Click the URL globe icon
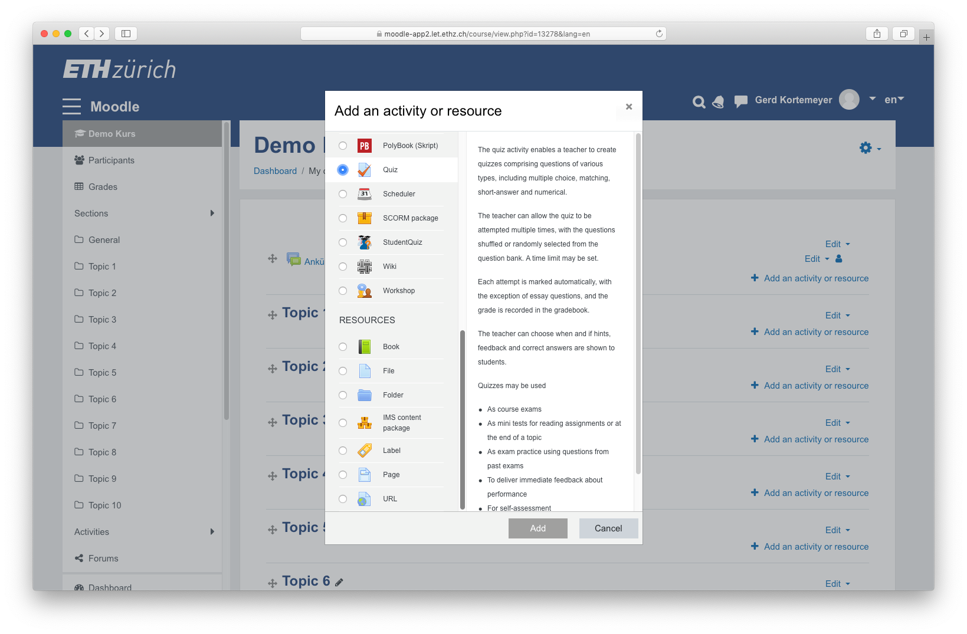This screenshot has height=634, width=967. click(365, 499)
